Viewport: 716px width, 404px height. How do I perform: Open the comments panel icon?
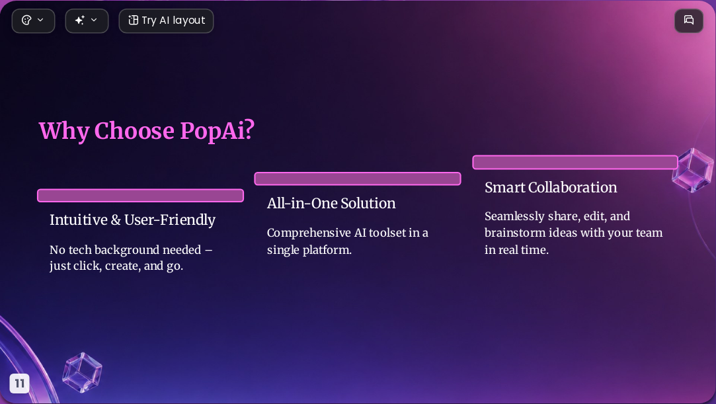coord(689,20)
